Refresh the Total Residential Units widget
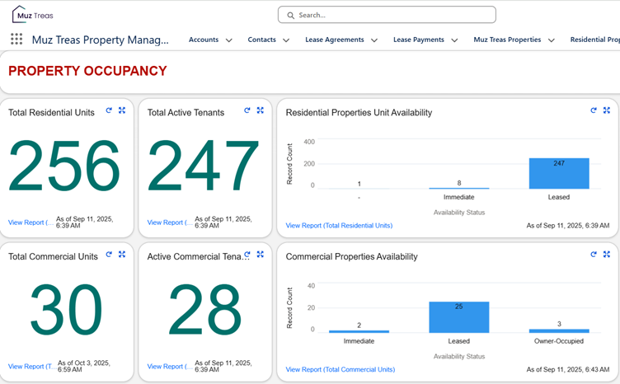This screenshot has width=620, height=384. point(109,110)
